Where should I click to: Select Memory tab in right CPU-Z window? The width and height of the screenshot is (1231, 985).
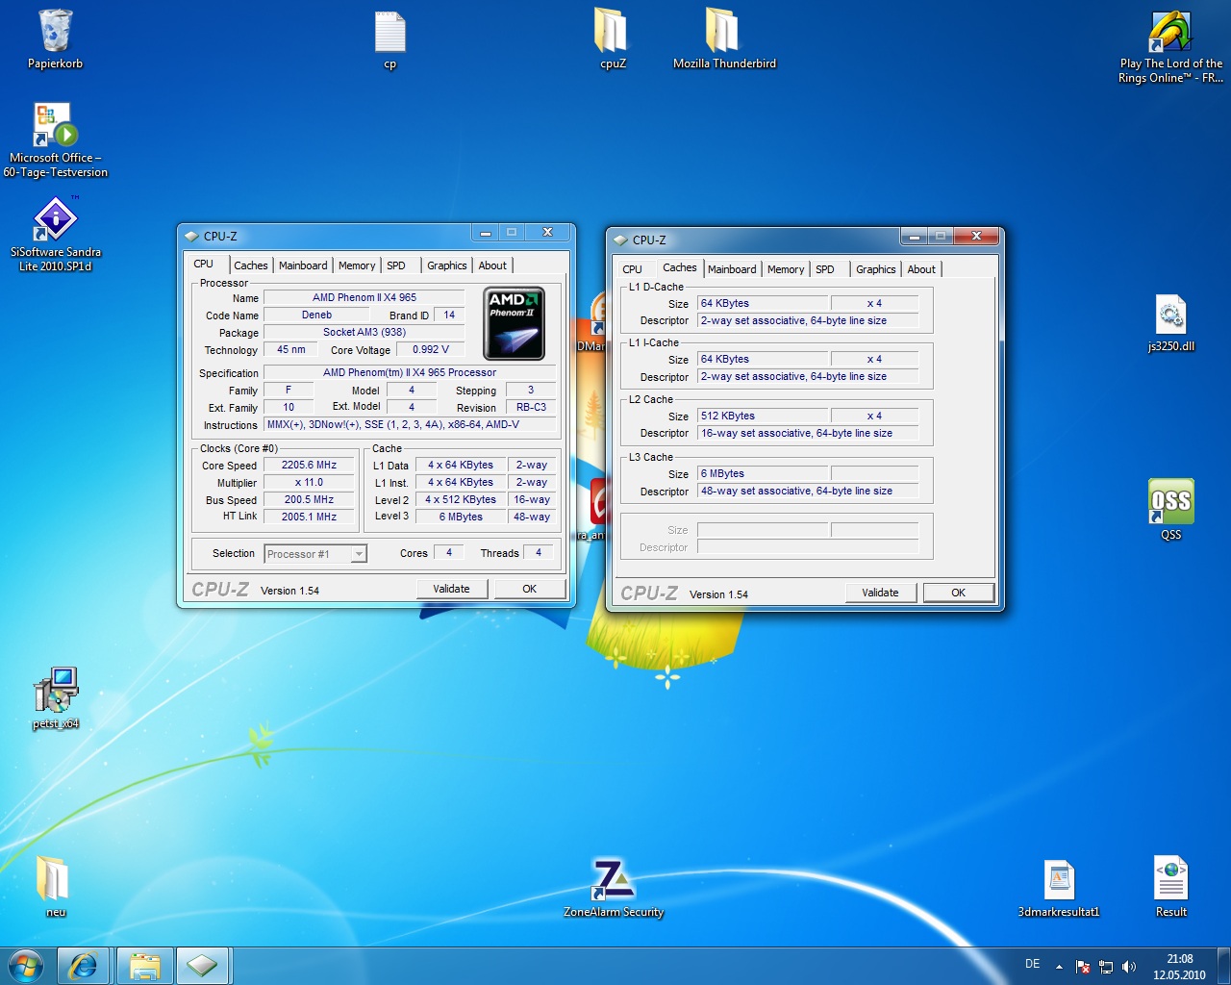click(x=786, y=269)
